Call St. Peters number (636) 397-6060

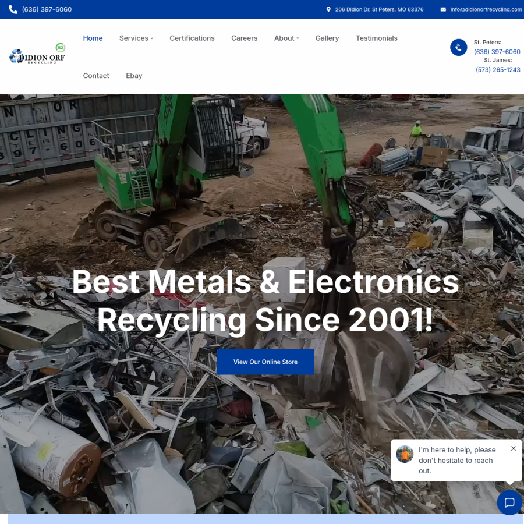coord(497,52)
